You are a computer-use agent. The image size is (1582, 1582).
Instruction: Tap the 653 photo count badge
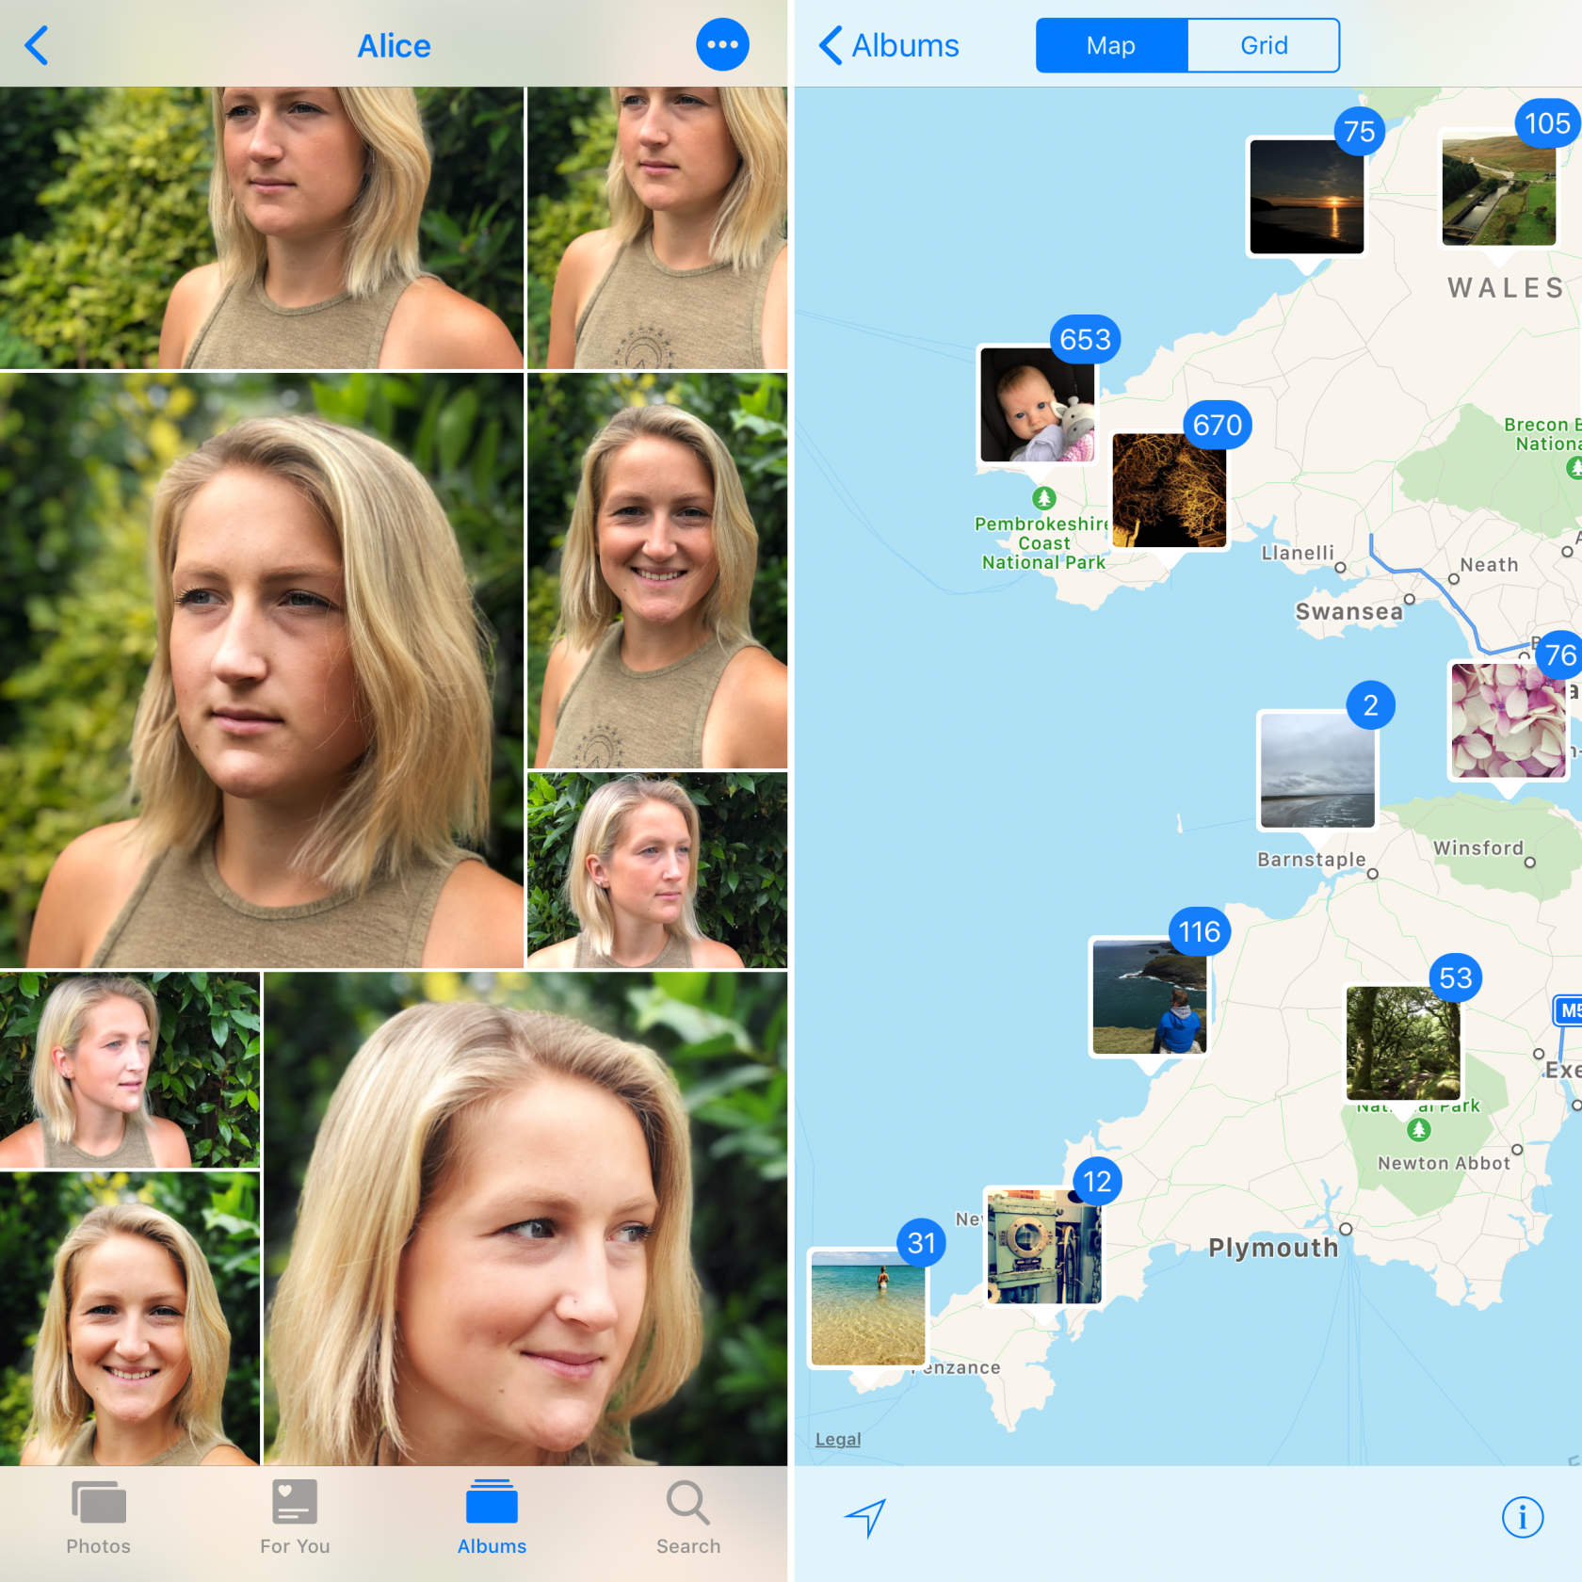click(x=1084, y=340)
